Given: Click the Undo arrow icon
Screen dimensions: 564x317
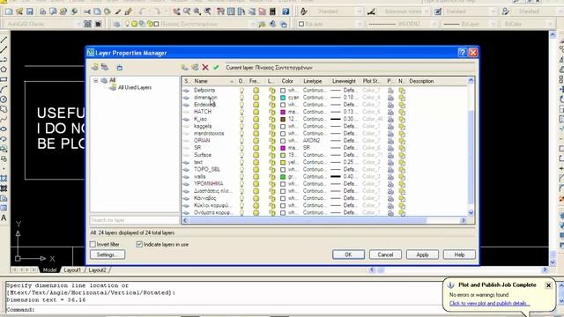Looking at the screenshot, I should tap(141, 11).
